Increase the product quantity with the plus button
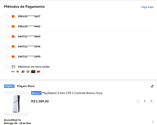The image size is (157, 125). [x=151, y=101]
